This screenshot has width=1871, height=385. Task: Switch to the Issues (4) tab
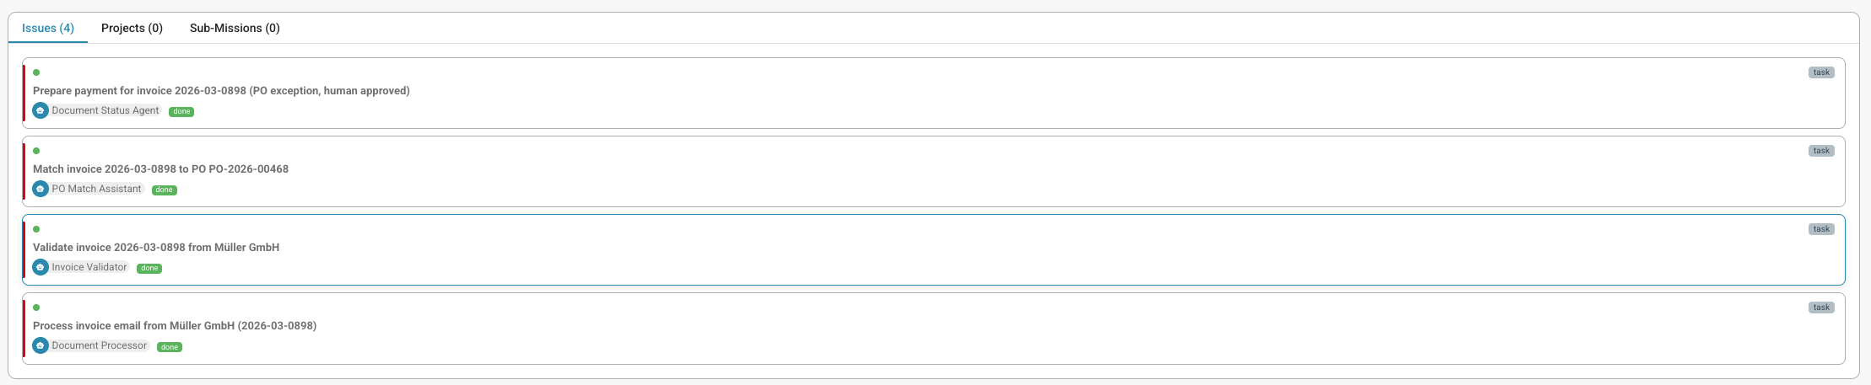click(48, 28)
